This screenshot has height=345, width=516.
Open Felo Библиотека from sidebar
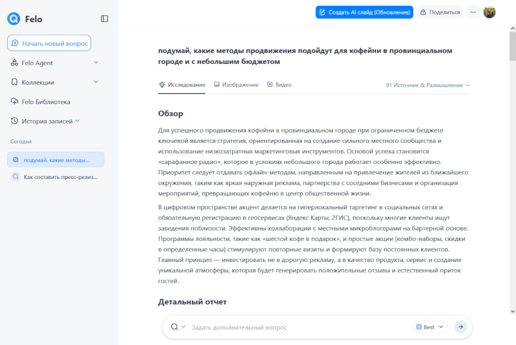(45, 102)
